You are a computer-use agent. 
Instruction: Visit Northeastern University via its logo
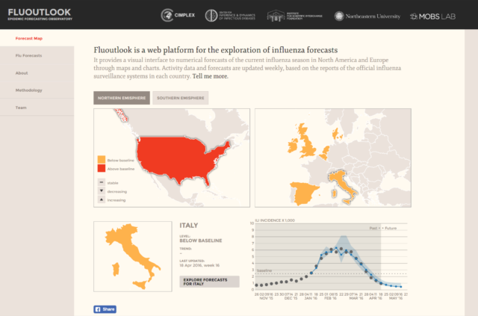tap(367, 16)
